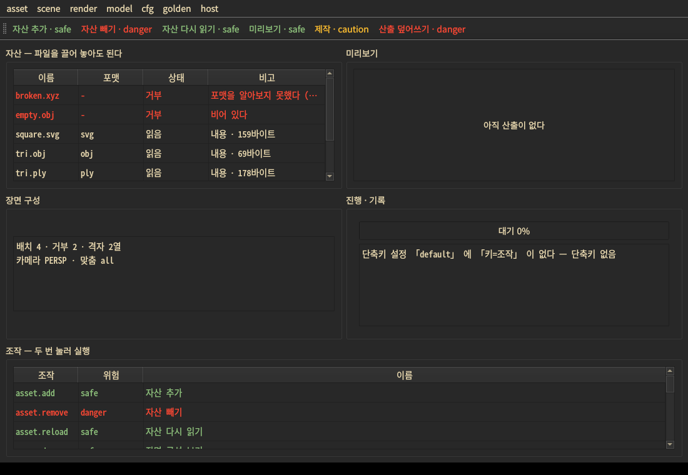
Task: Click the danger cell of asset.remove
Action: [x=111, y=412]
